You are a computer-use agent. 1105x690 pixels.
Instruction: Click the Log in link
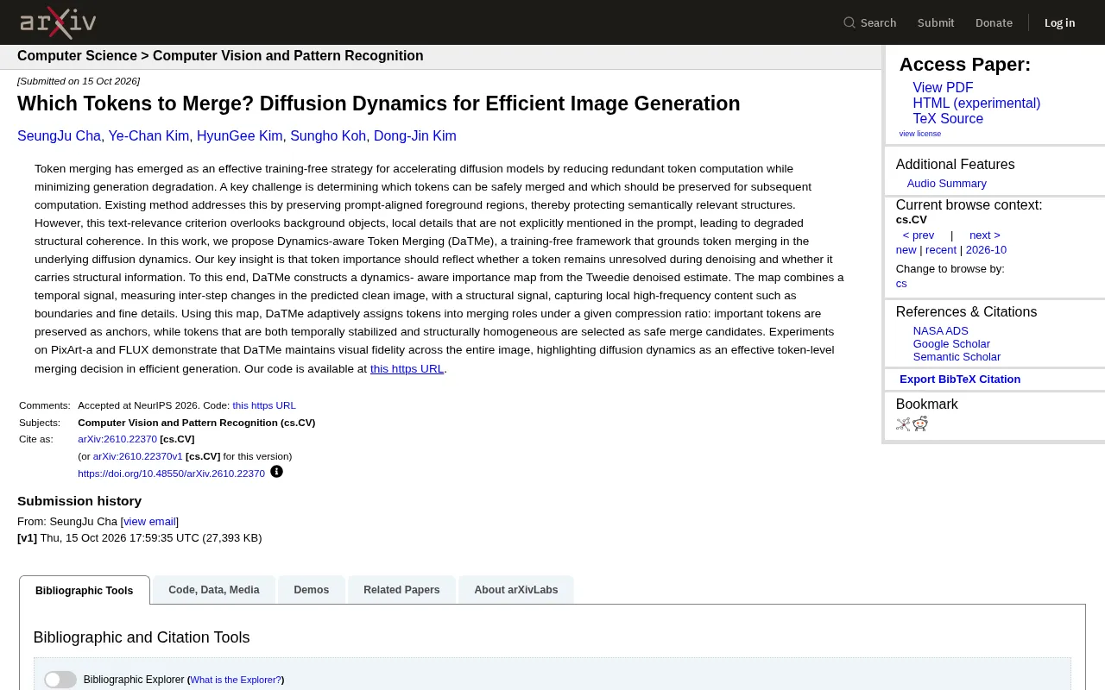(1059, 22)
